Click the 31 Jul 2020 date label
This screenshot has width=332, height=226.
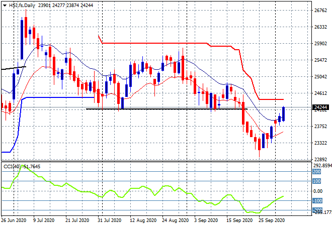pyautogui.click(x=109, y=220)
